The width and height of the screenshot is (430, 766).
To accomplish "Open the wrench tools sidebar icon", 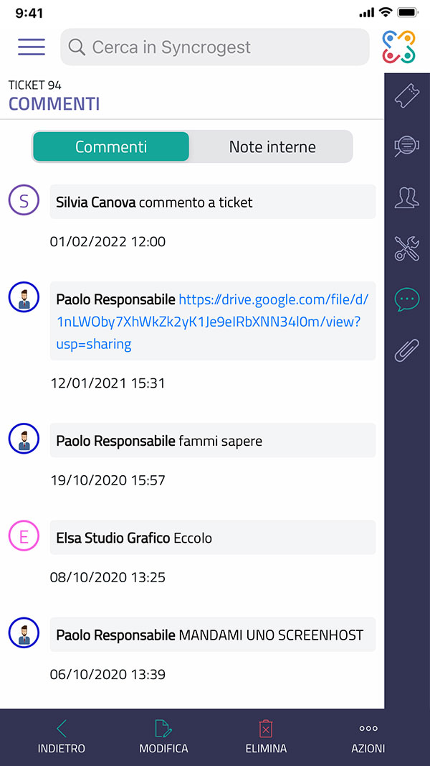I will tap(407, 248).
